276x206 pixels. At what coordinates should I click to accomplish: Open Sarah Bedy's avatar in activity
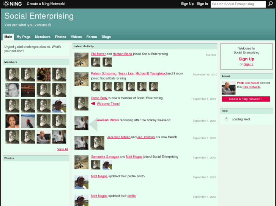(81, 104)
